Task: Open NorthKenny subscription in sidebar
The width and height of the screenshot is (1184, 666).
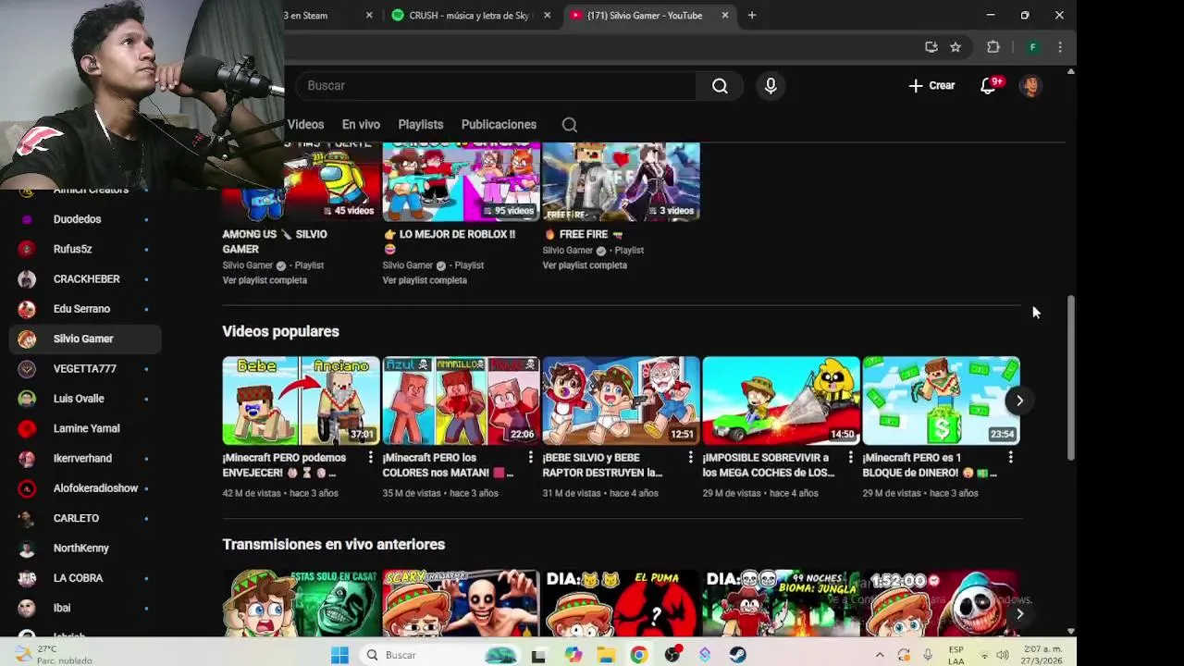Action: (x=85, y=549)
